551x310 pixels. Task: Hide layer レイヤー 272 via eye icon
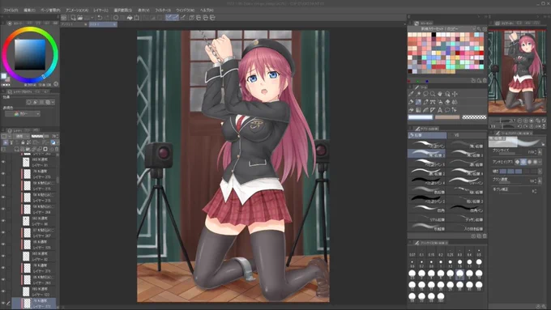[3, 304]
